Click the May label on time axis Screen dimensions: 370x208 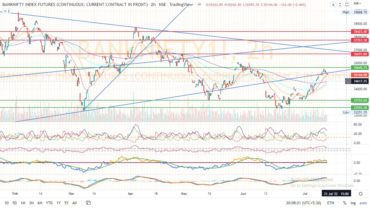(184, 194)
